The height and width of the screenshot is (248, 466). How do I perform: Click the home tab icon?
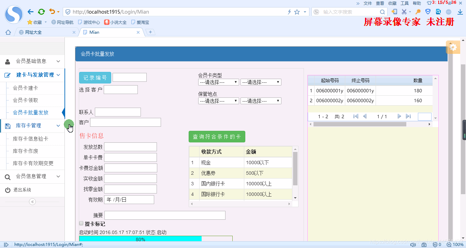tap(8, 32)
